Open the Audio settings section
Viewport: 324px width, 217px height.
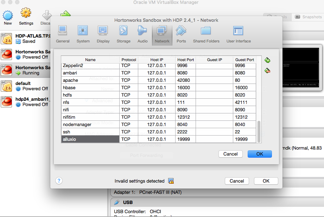tap(142, 34)
